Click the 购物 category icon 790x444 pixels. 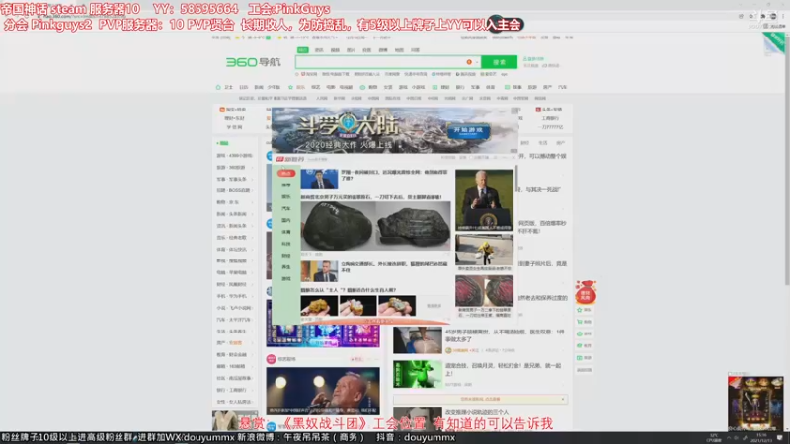[x=362, y=87]
